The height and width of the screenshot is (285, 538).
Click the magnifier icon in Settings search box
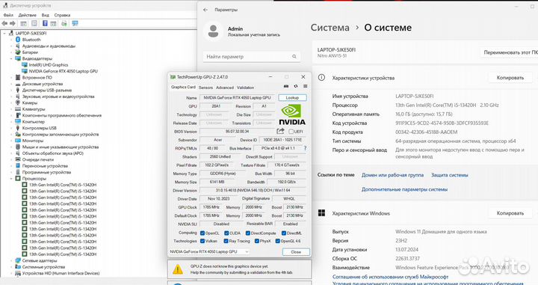(294, 56)
